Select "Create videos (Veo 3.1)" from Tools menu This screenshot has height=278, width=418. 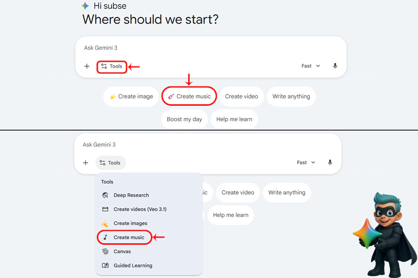[x=140, y=209]
